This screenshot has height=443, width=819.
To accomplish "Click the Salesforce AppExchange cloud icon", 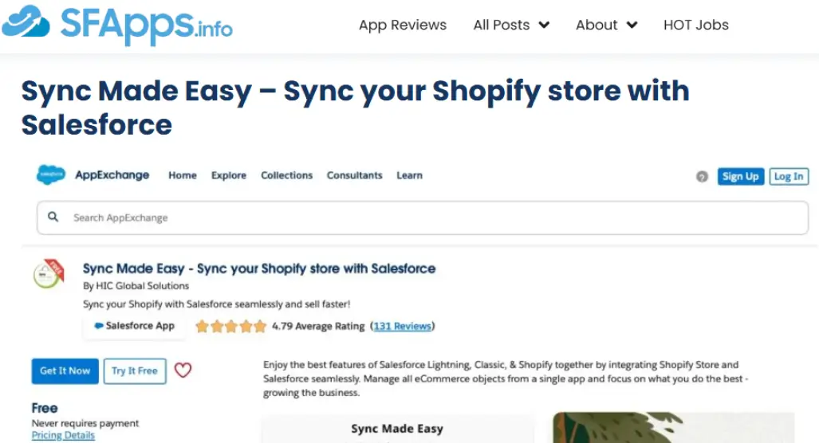I will pyautogui.click(x=51, y=175).
